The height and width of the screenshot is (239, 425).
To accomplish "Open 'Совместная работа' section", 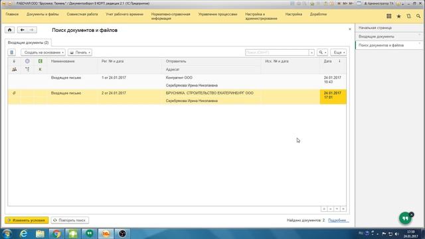I will tap(82, 14).
